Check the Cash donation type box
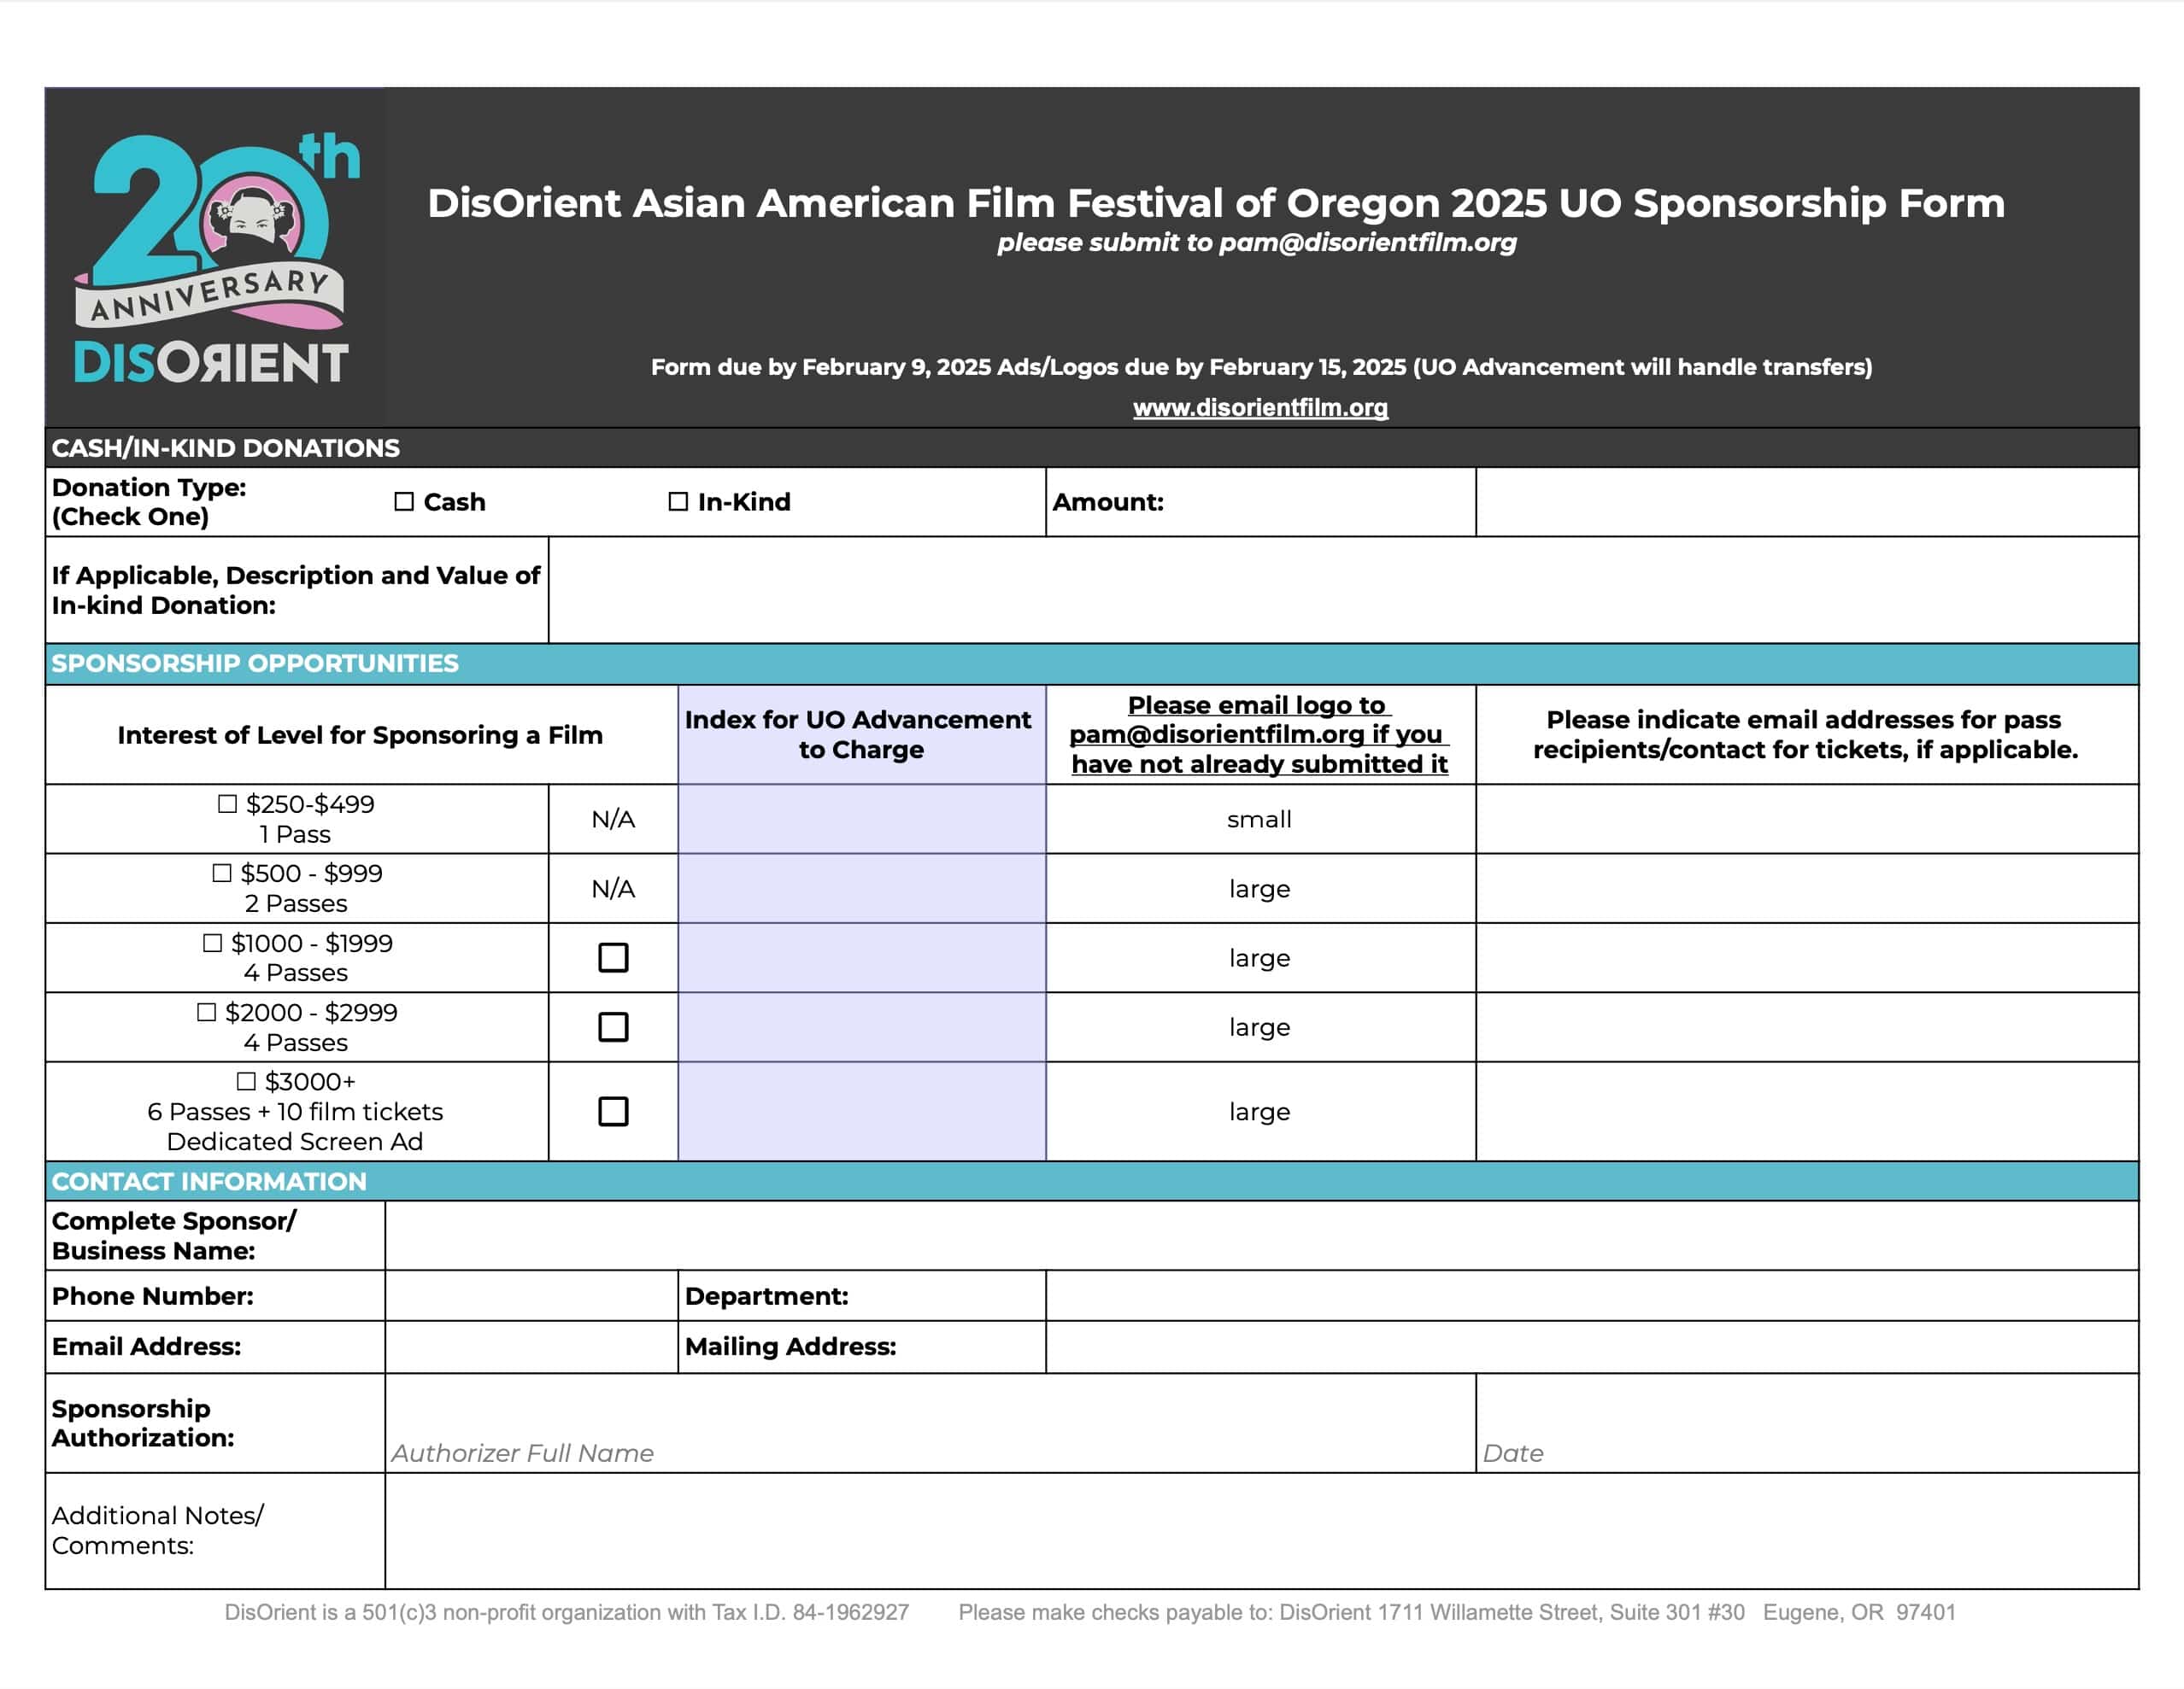This screenshot has width=2184, height=1689. (x=404, y=502)
